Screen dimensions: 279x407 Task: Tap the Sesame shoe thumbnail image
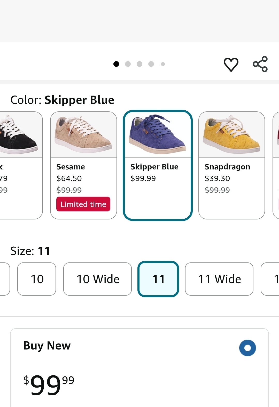pyautogui.click(x=83, y=135)
